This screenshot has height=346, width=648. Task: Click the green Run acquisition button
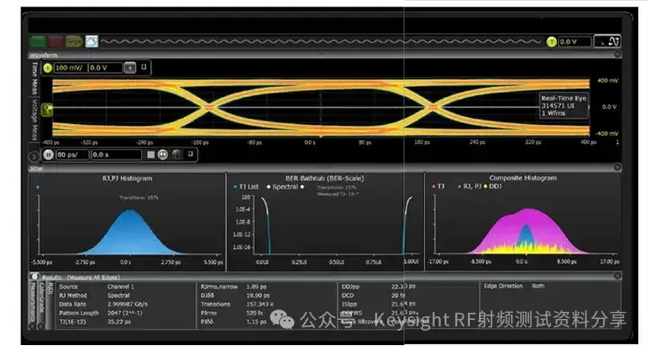(x=38, y=41)
